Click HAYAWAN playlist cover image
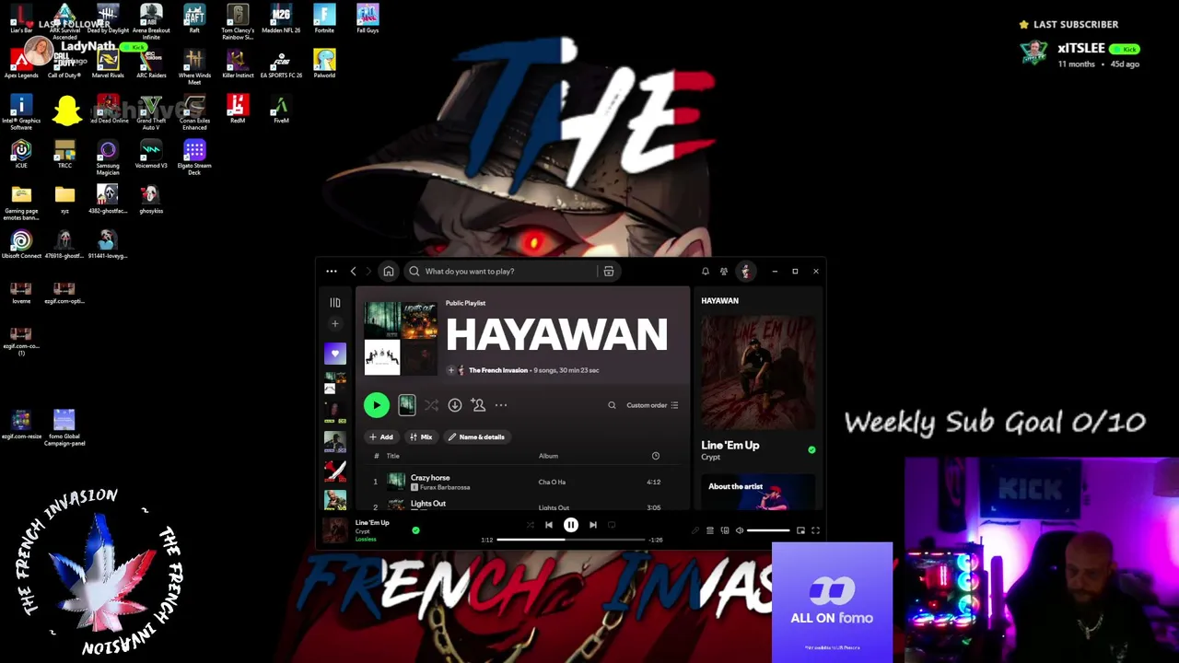The height and width of the screenshot is (663, 1179). click(x=401, y=338)
